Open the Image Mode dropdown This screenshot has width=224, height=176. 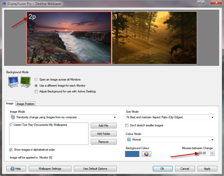(x=63, y=117)
